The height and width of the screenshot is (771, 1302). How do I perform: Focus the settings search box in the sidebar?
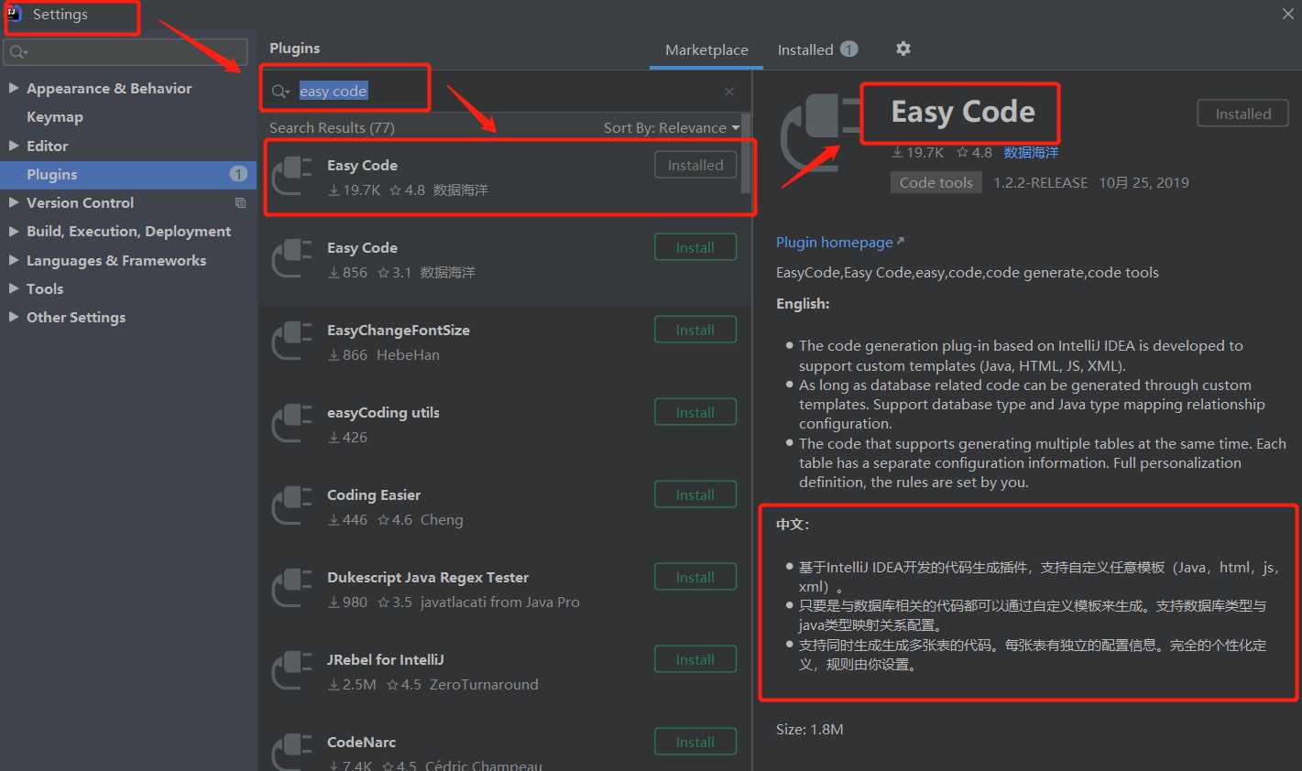tap(126, 52)
